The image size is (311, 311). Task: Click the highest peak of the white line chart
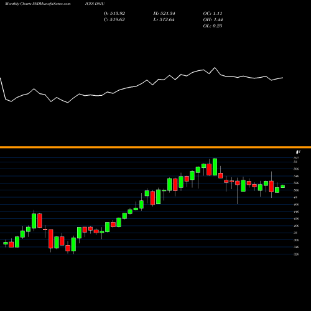[x=215, y=68]
